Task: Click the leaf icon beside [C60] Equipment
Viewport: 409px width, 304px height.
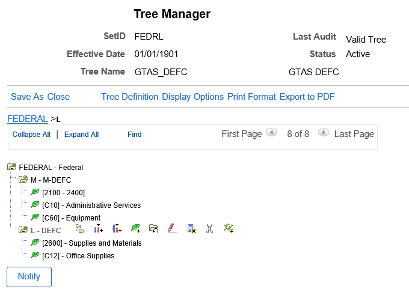Action: pyautogui.click(x=35, y=217)
